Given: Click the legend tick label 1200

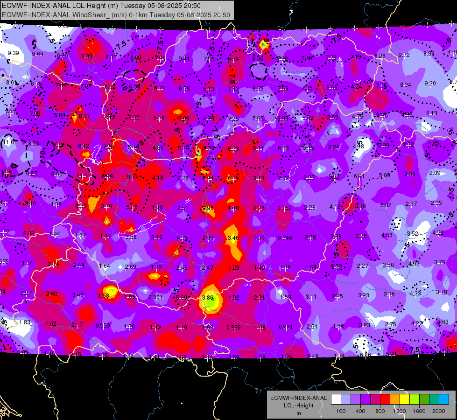Looking at the screenshot, I should point(400,411).
